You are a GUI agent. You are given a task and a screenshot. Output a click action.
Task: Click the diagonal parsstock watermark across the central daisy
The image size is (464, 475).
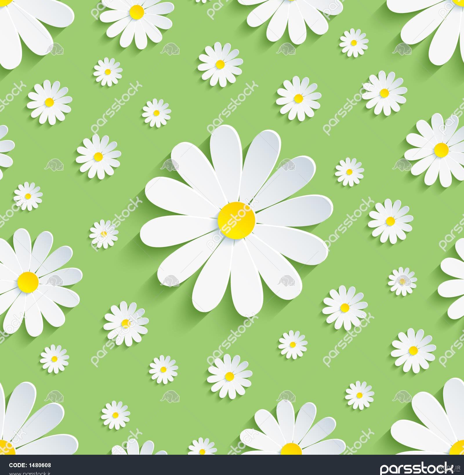[232, 221]
